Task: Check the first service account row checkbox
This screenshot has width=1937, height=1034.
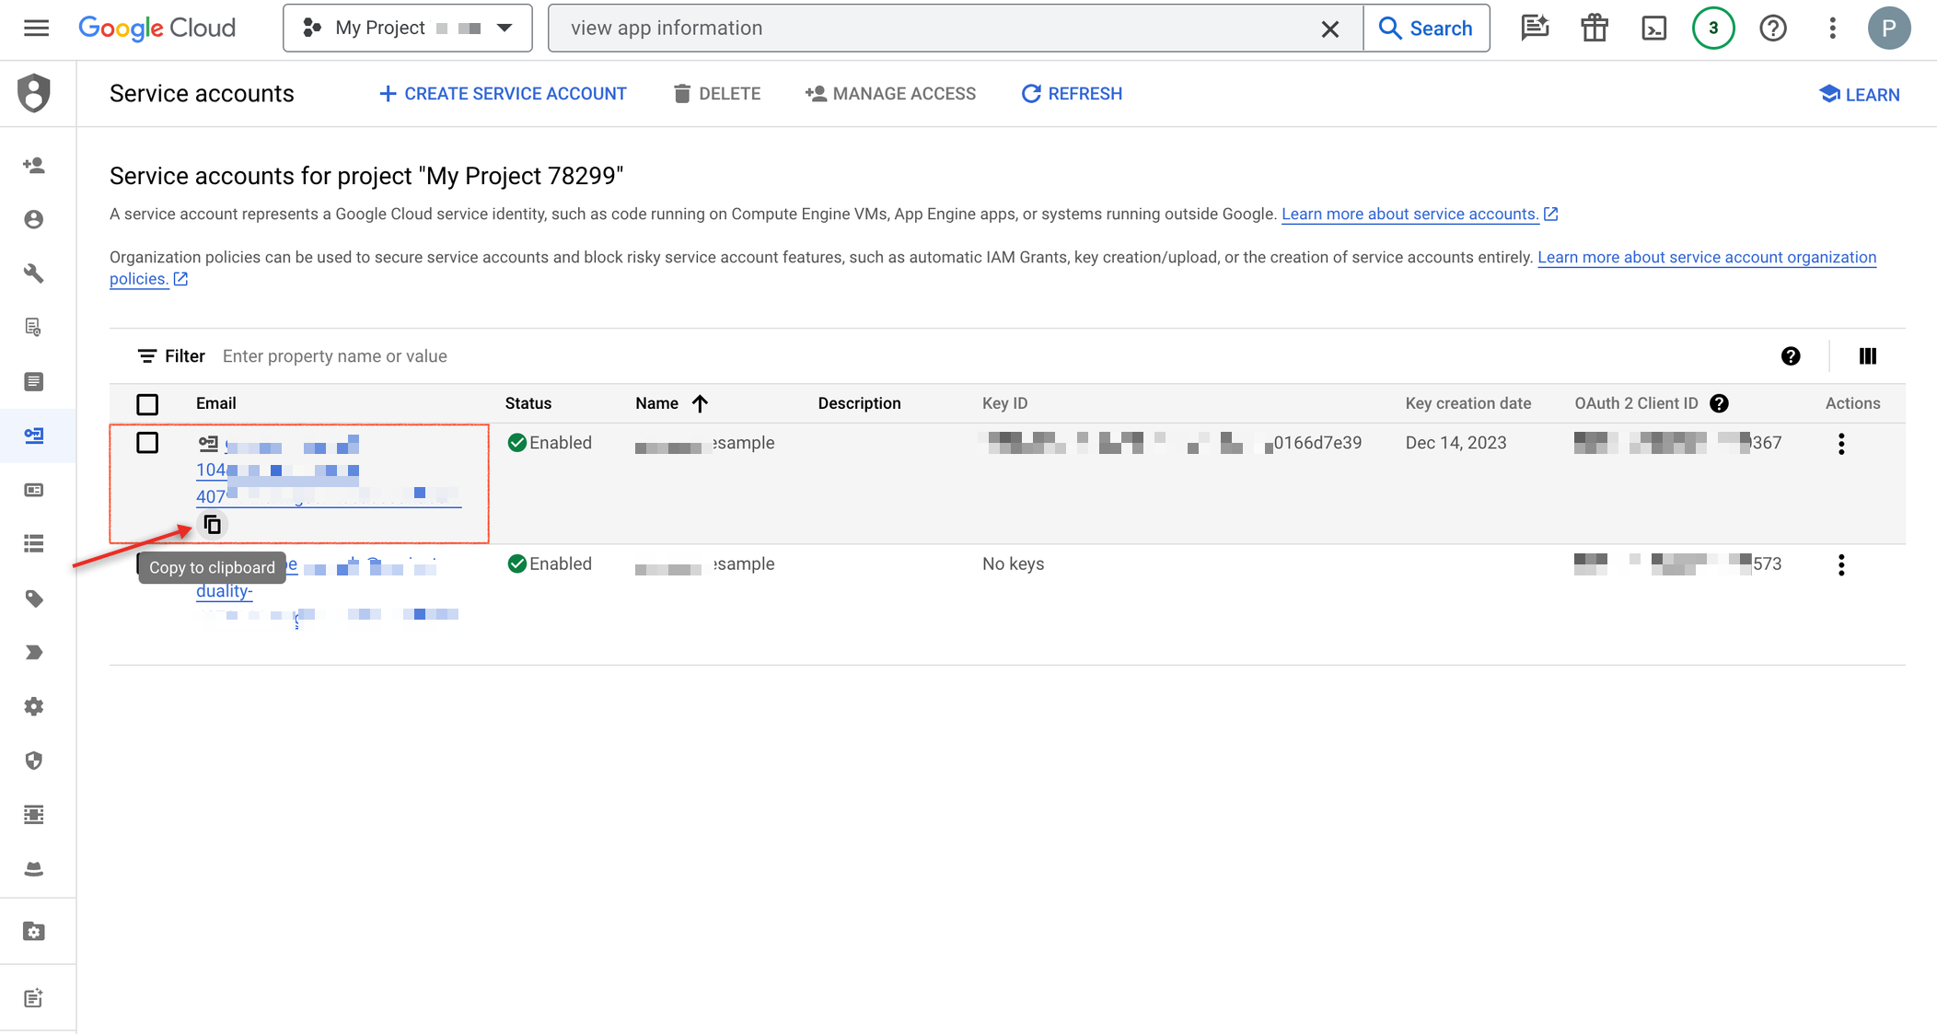Action: coord(147,443)
